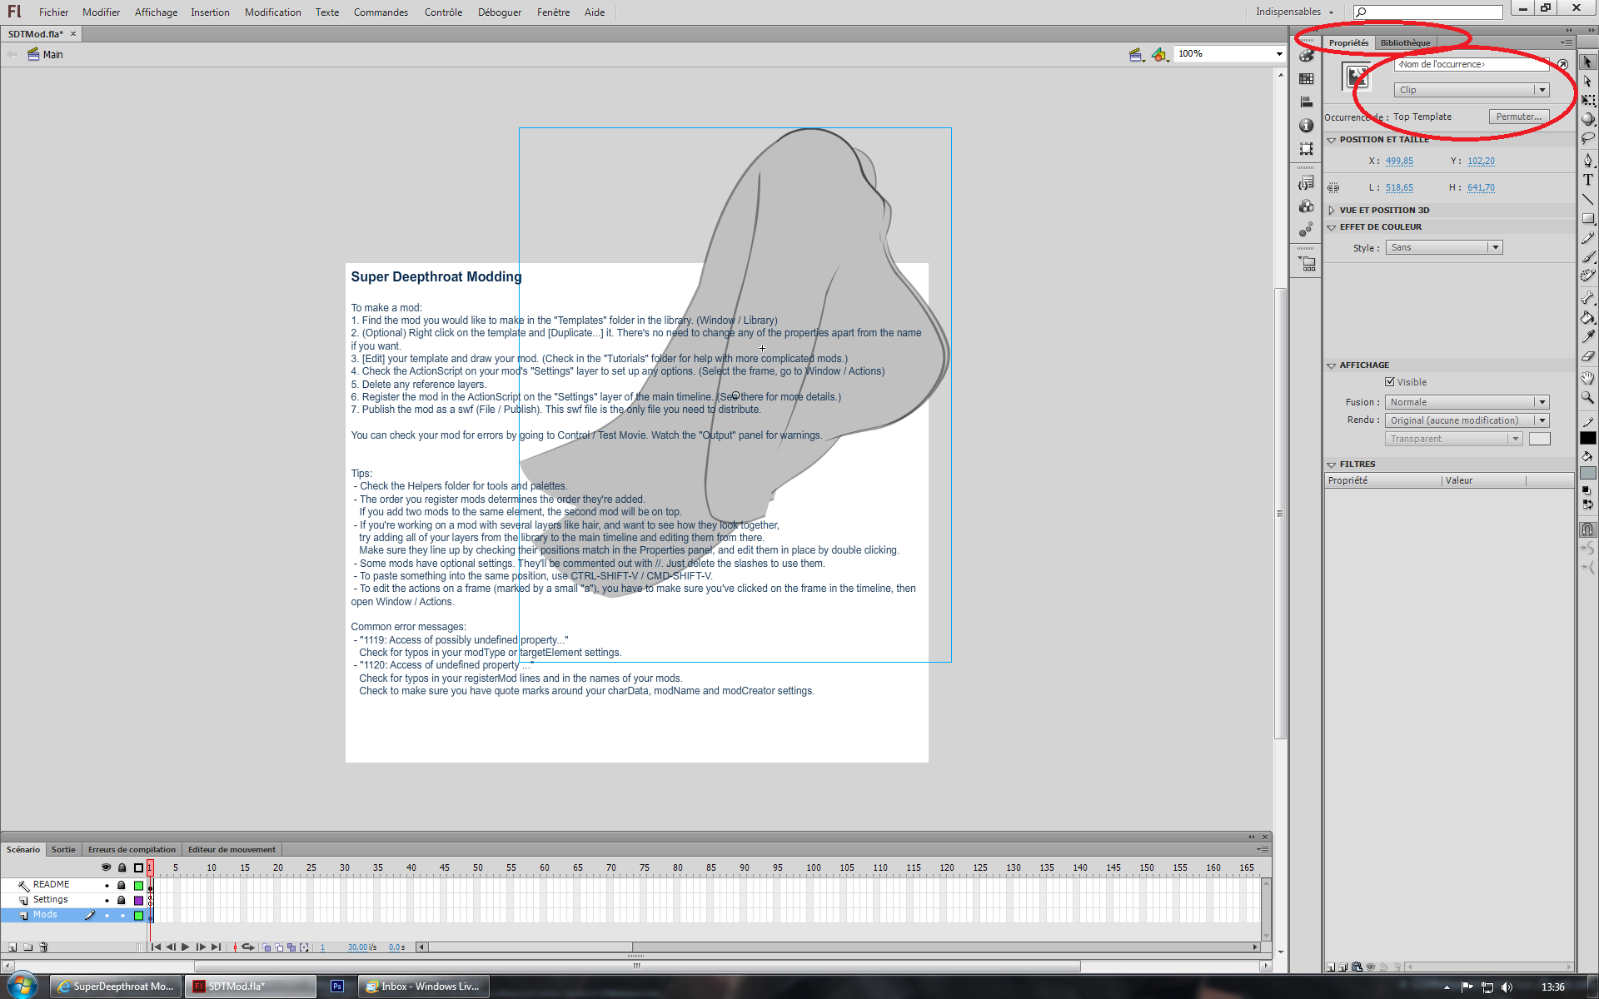The image size is (1599, 999).
Task: Delete layer with trash icon
Action: 44,947
